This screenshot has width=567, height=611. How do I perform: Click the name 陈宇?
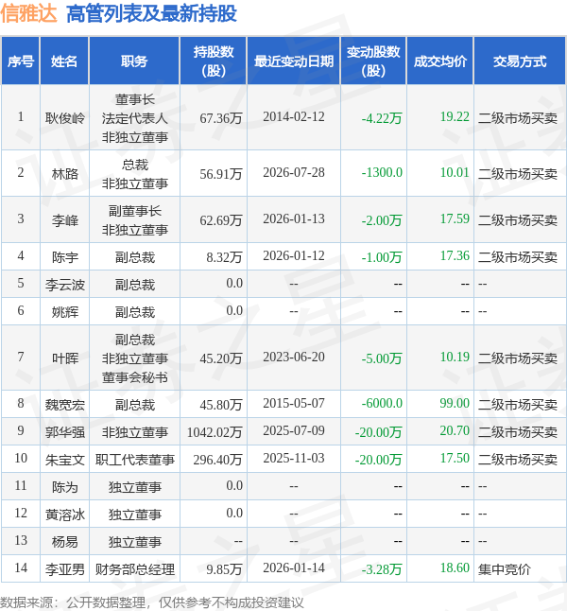(x=64, y=257)
